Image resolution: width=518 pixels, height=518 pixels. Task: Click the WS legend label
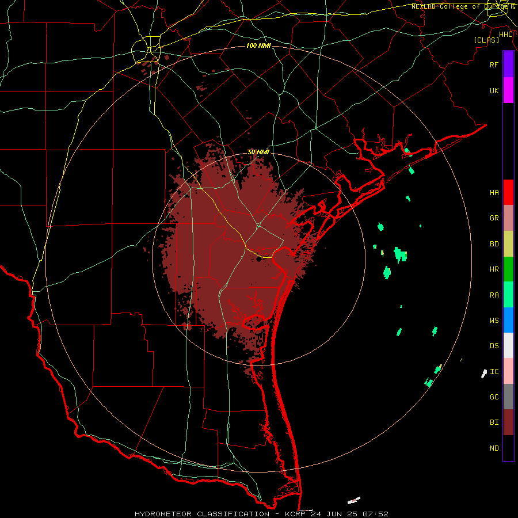pos(494,320)
